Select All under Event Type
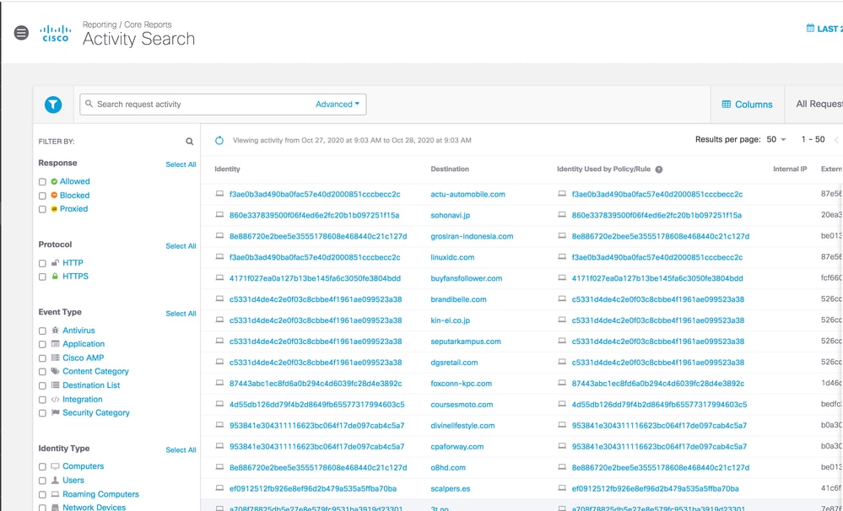The image size is (843, 511). tap(181, 314)
